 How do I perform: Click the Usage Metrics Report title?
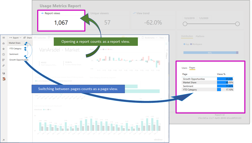pos(60,6)
